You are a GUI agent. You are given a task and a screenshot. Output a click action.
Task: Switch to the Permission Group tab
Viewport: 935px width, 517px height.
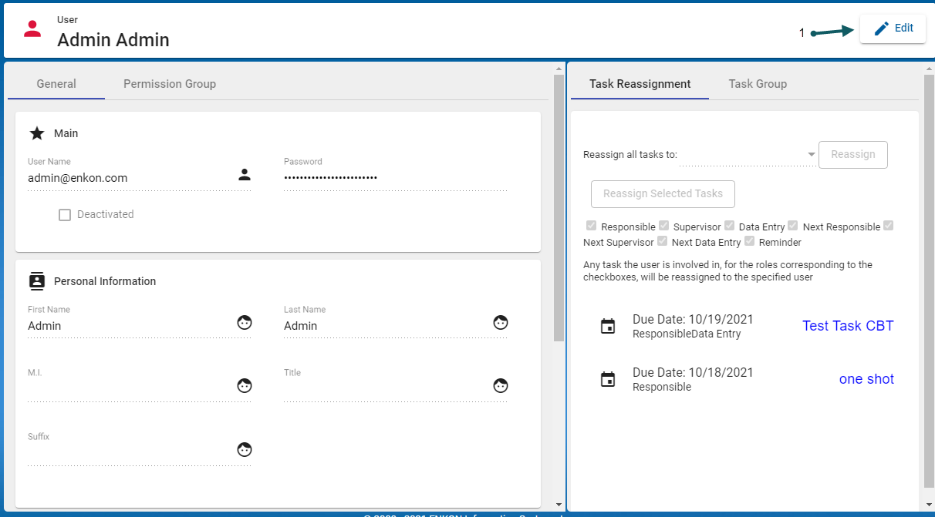[170, 84]
